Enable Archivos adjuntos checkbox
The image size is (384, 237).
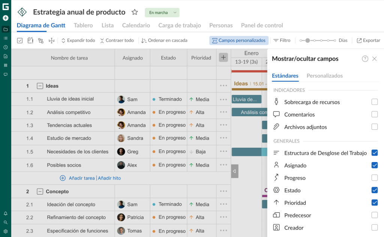(375, 127)
